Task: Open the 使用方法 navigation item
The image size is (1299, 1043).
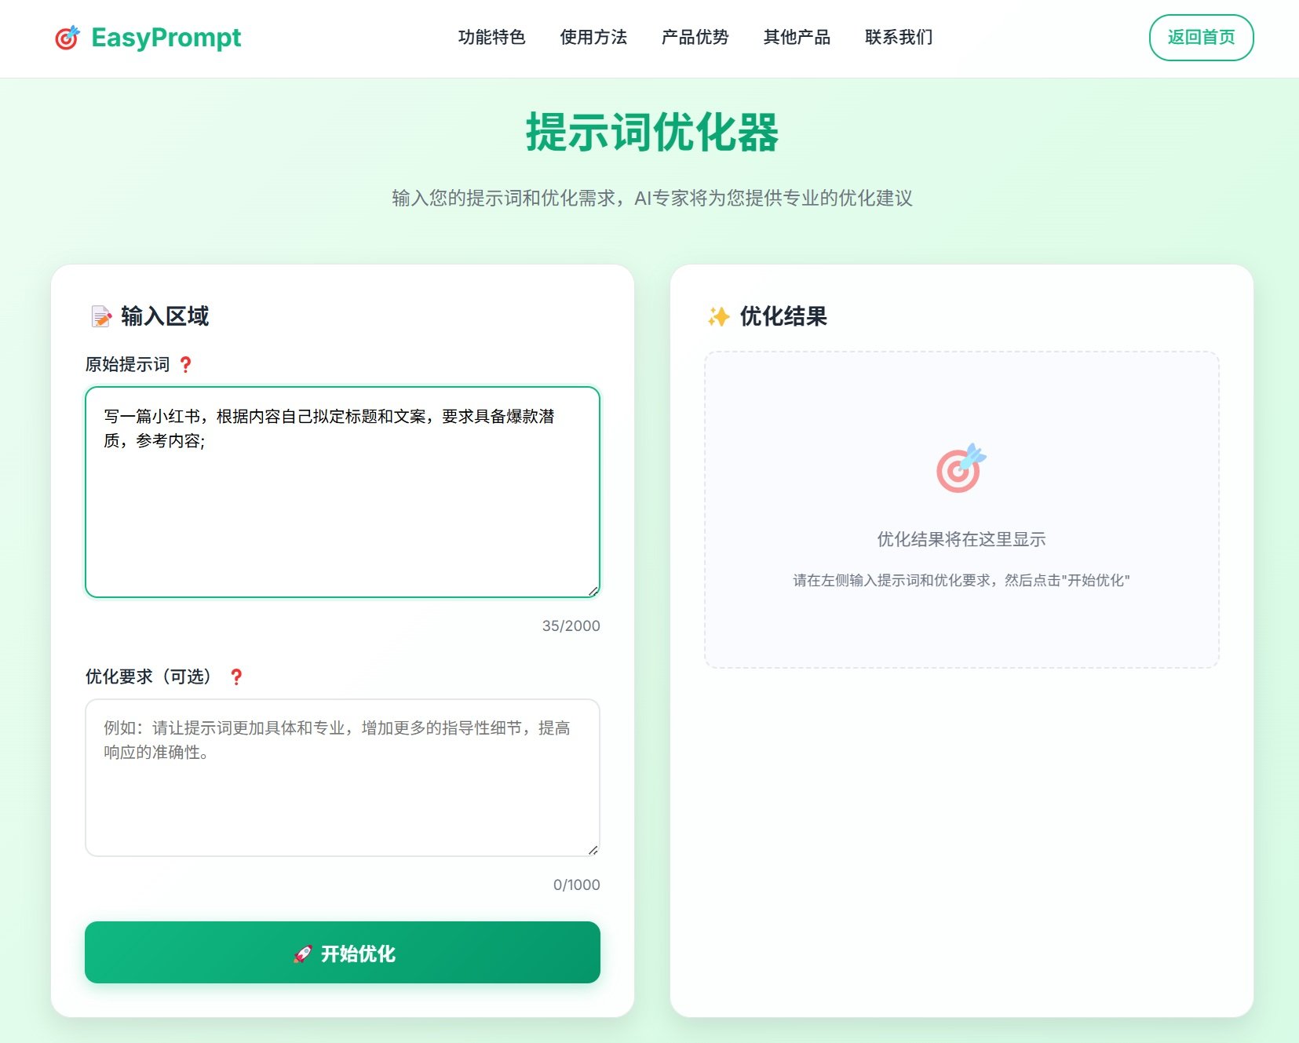Action: (x=593, y=37)
